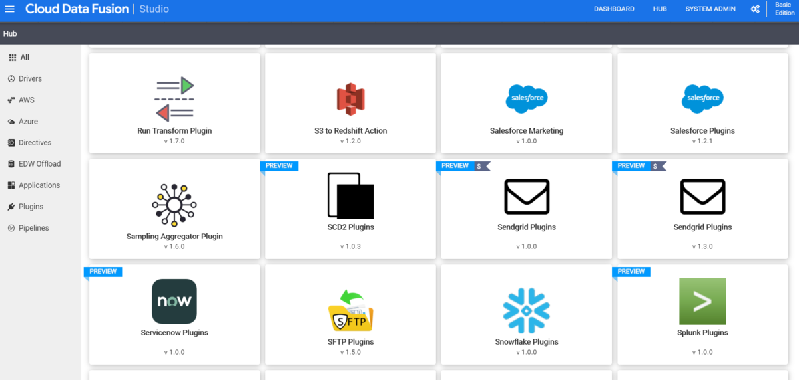Open the Snowflake Plugins title
The image size is (799, 380).
pos(527,342)
